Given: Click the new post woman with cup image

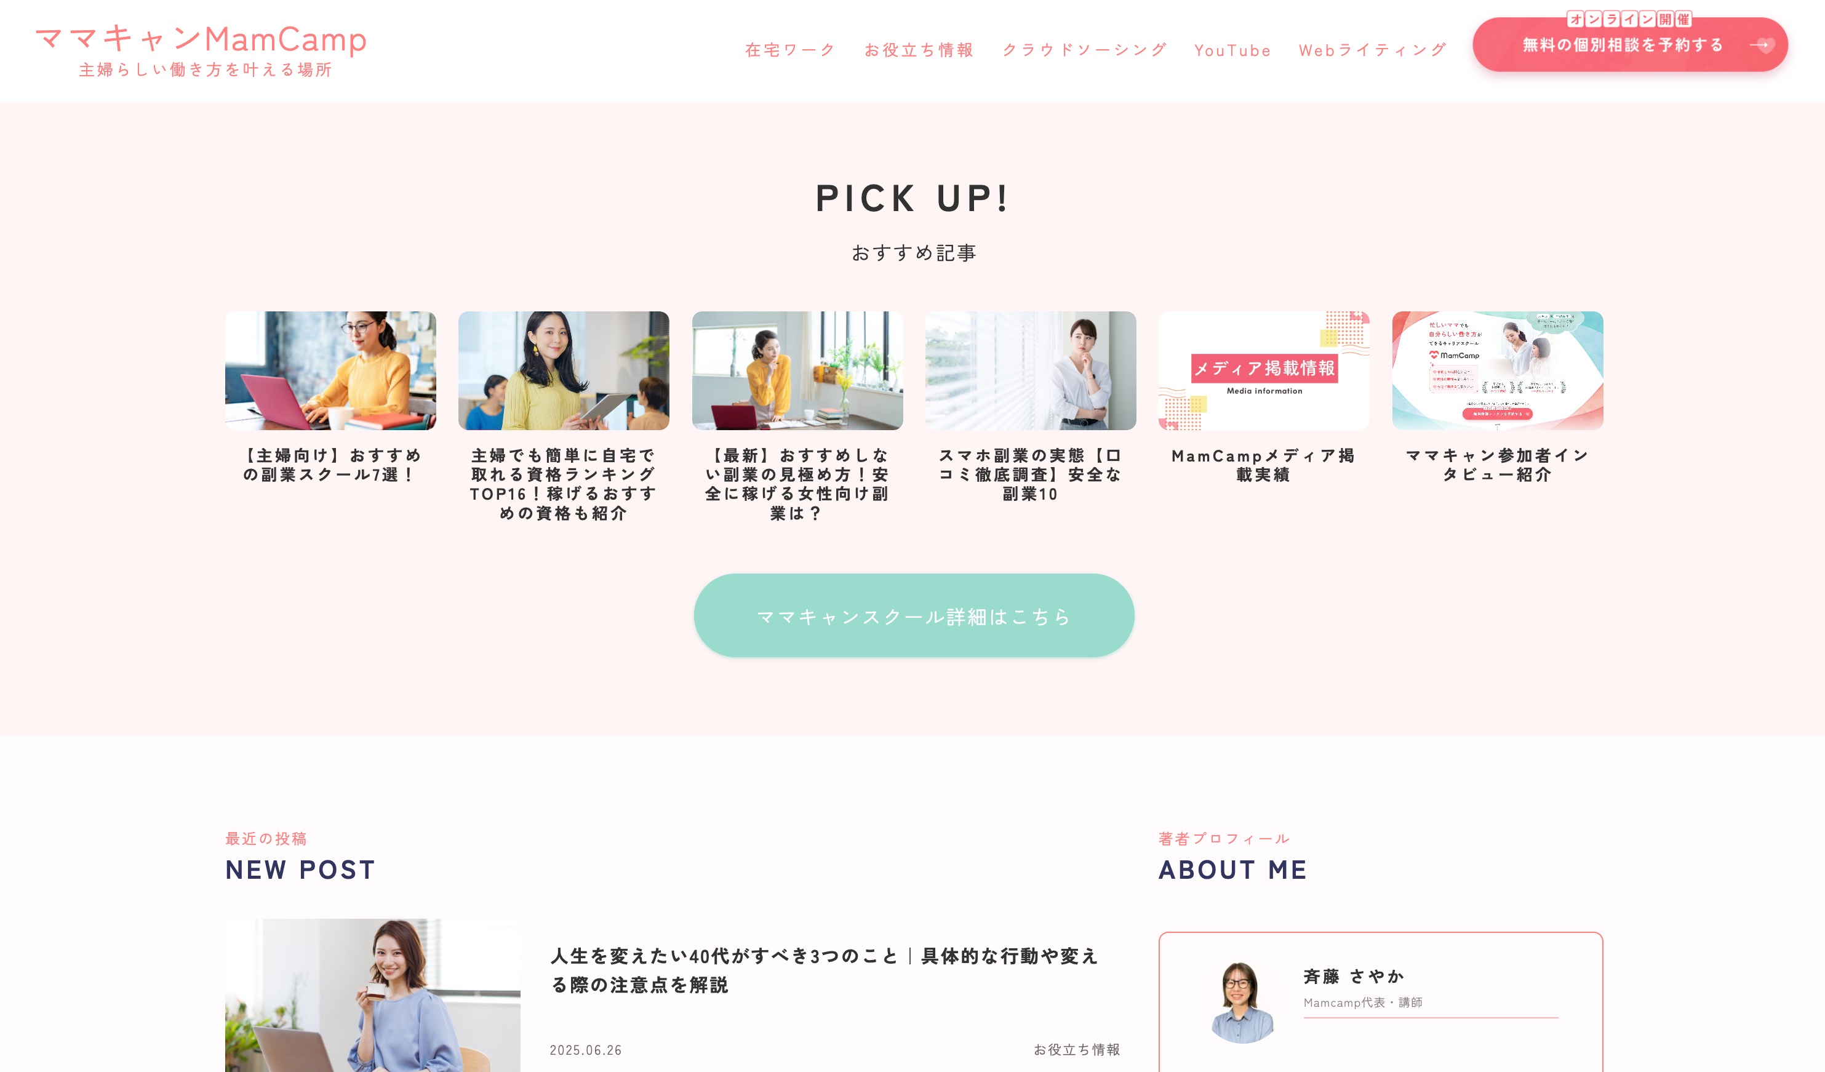Looking at the screenshot, I should tap(372, 995).
